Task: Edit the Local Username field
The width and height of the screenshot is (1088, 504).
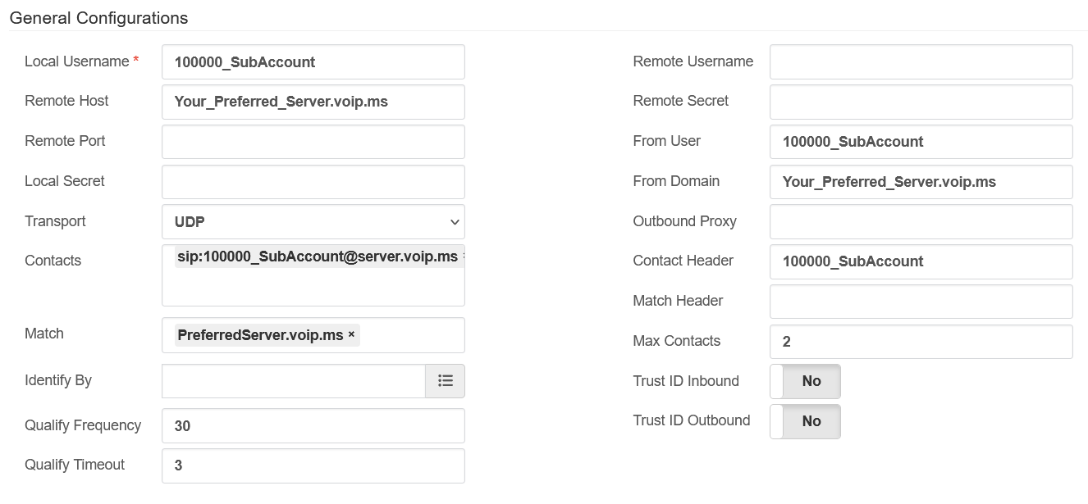Action: (313, 61)
